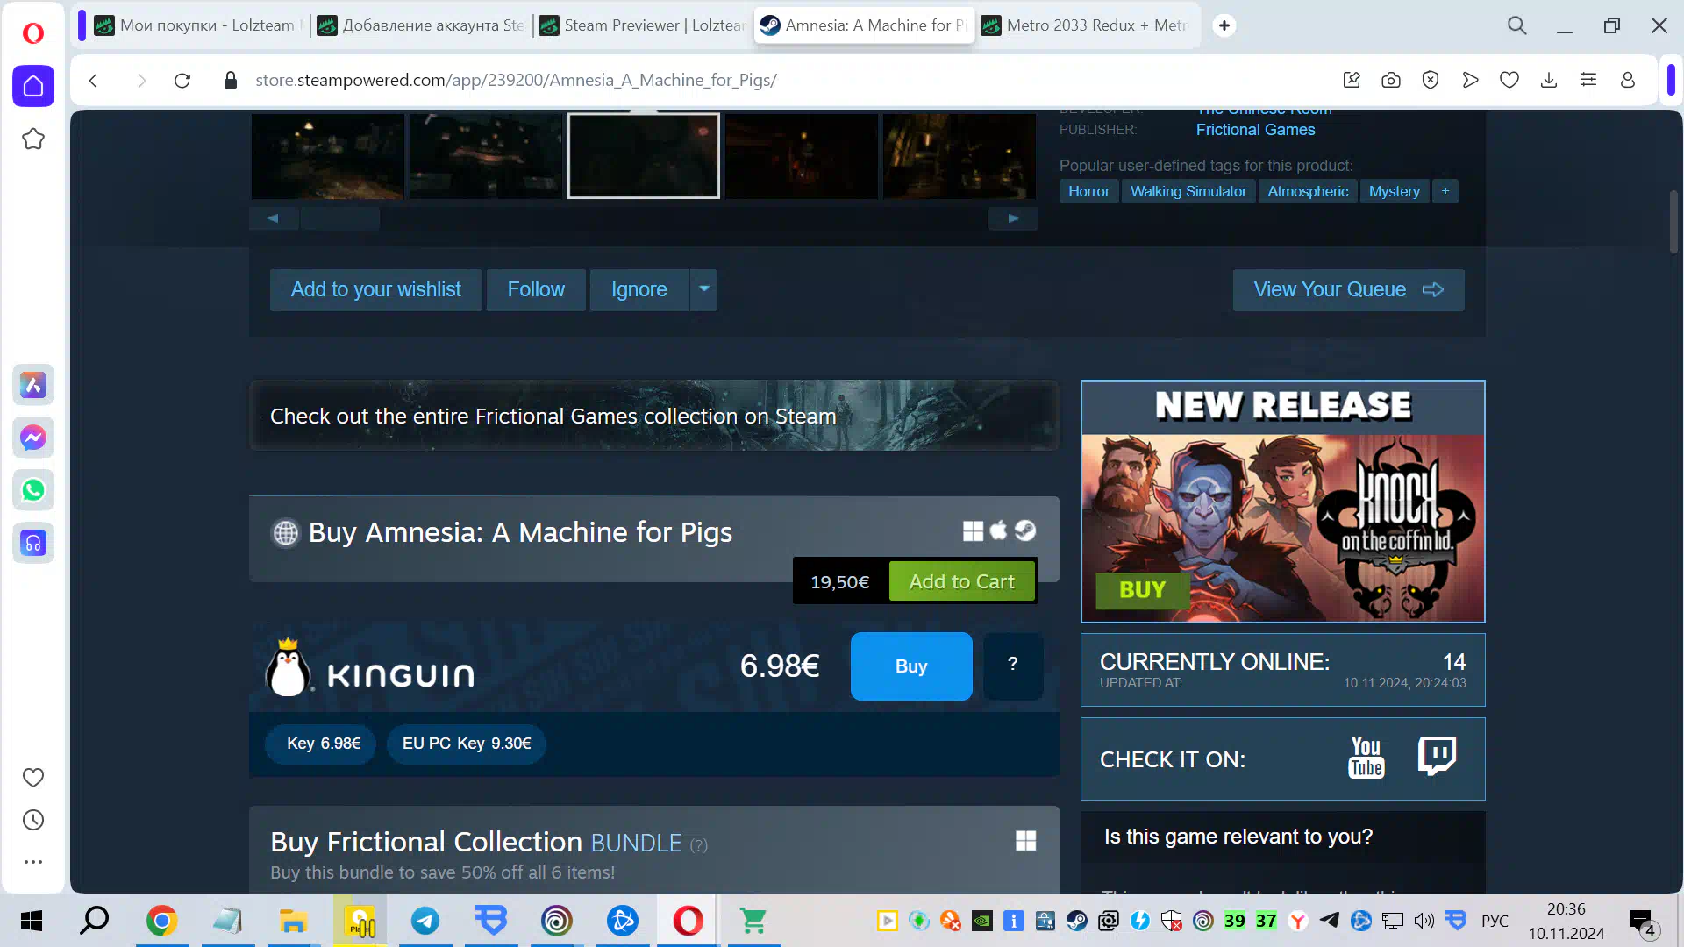Open ad blocker shield icon
The image size is (1684, 947).
pos(1431,81)
